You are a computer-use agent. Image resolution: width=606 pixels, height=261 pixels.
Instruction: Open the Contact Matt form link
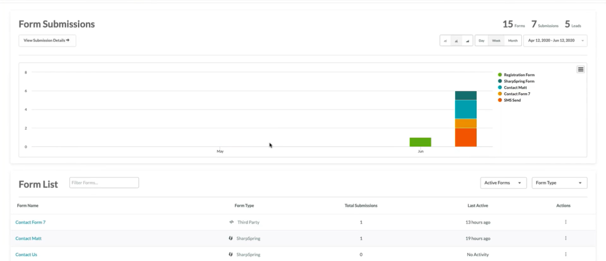[29, 238]
